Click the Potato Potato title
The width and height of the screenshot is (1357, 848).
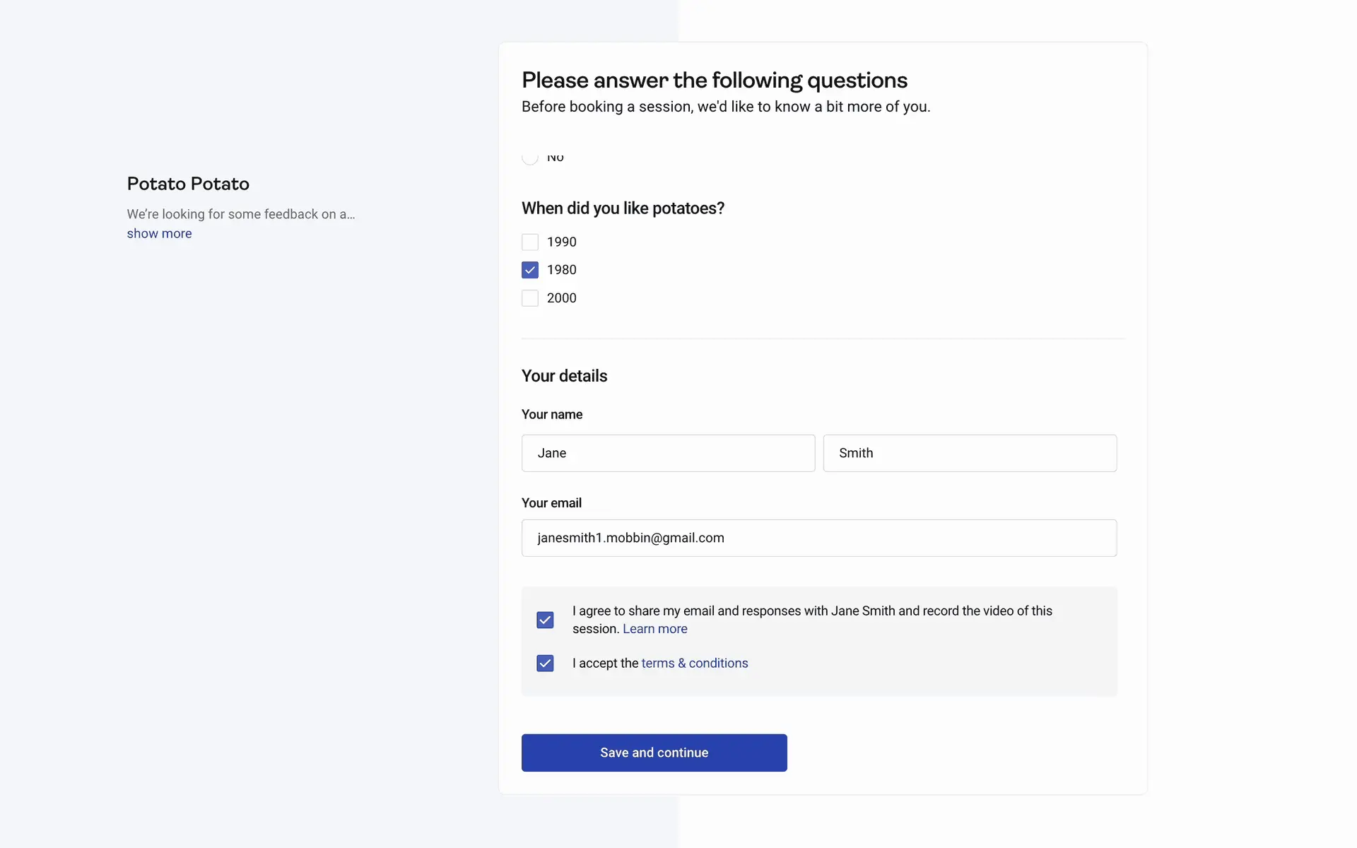coord(188,184)
